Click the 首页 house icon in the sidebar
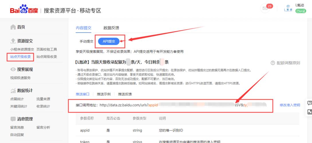This screenshot has height=143, width=312. (x=13, y=27)
